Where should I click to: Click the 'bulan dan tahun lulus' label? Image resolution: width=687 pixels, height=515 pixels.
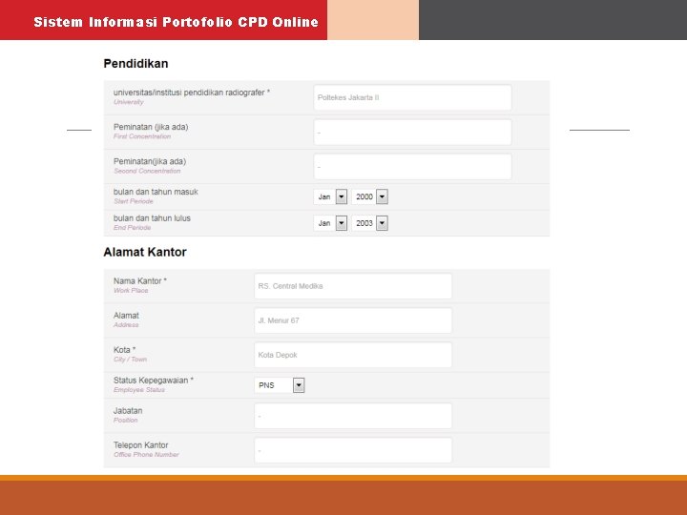pyautogui.click(x=152, y=218)
